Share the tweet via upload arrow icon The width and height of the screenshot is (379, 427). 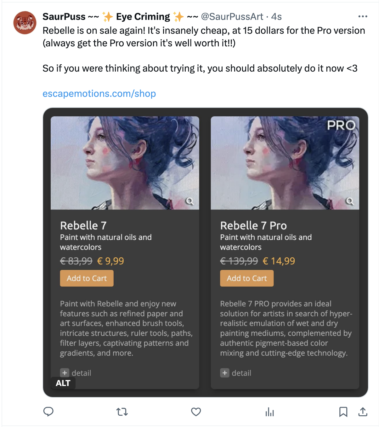pyautogui.click(x=363, y=412)
